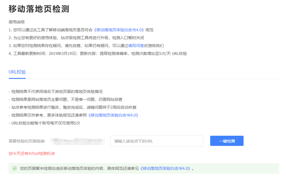Open the whitepaper link in the success message
This screenshot has width=286, height=176.
(x=165, y=168)
